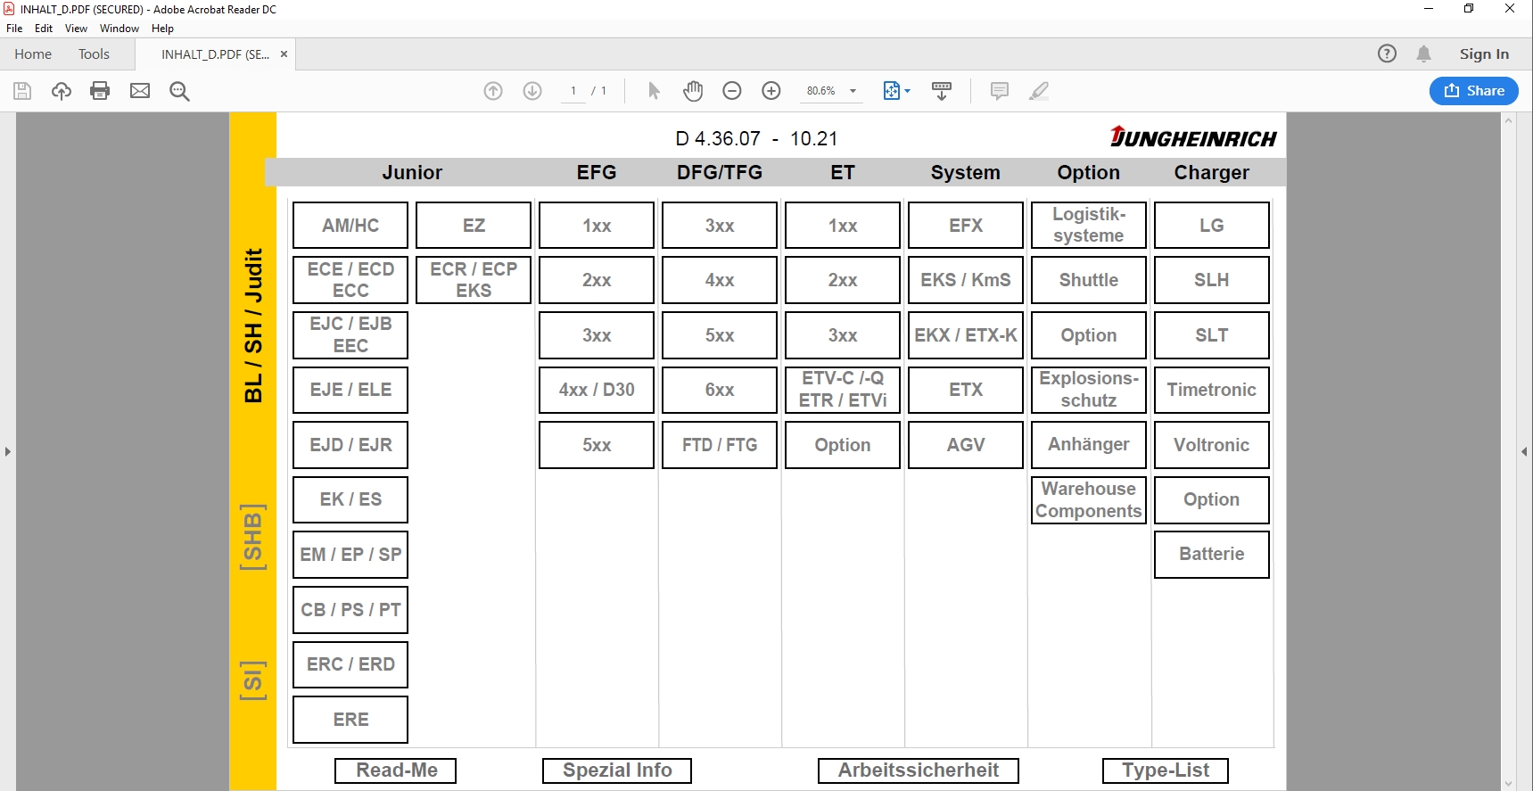Open the Help menu
This screenshot has height=791, width=1533.
162,29
